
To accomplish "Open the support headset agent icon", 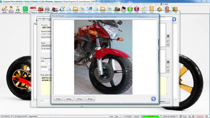I will tap(167, 9).
